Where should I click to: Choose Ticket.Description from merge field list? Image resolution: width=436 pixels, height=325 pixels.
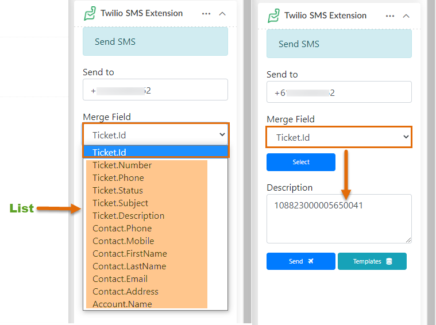pyautogui.click(x=156, y=216)
